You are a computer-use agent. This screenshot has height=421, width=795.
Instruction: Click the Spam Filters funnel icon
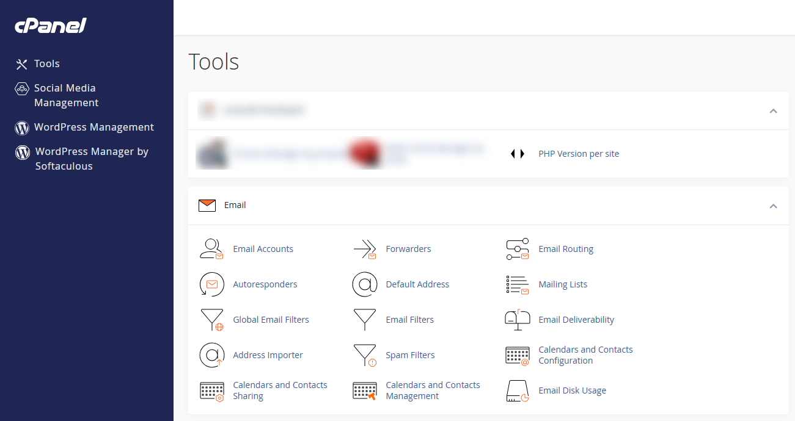point(365,355)
